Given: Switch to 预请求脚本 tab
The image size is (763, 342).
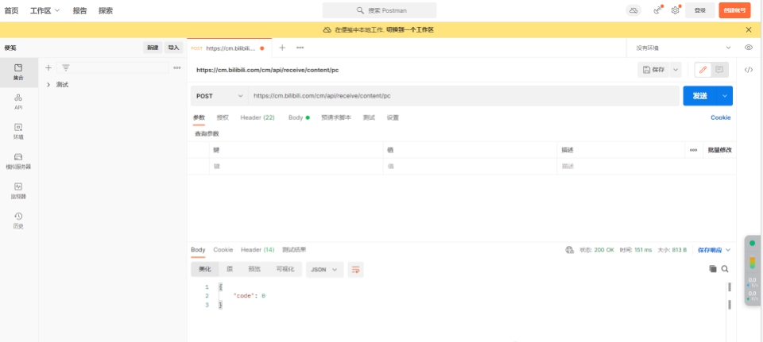Looking at the screenshot, I should pos(336,117).
